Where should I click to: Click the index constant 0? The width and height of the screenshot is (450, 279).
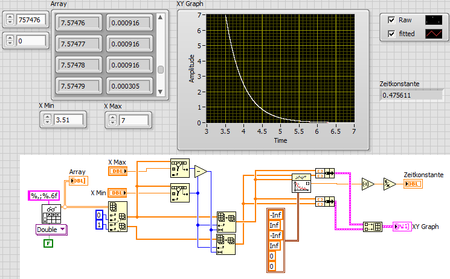(x=98, y=215)
